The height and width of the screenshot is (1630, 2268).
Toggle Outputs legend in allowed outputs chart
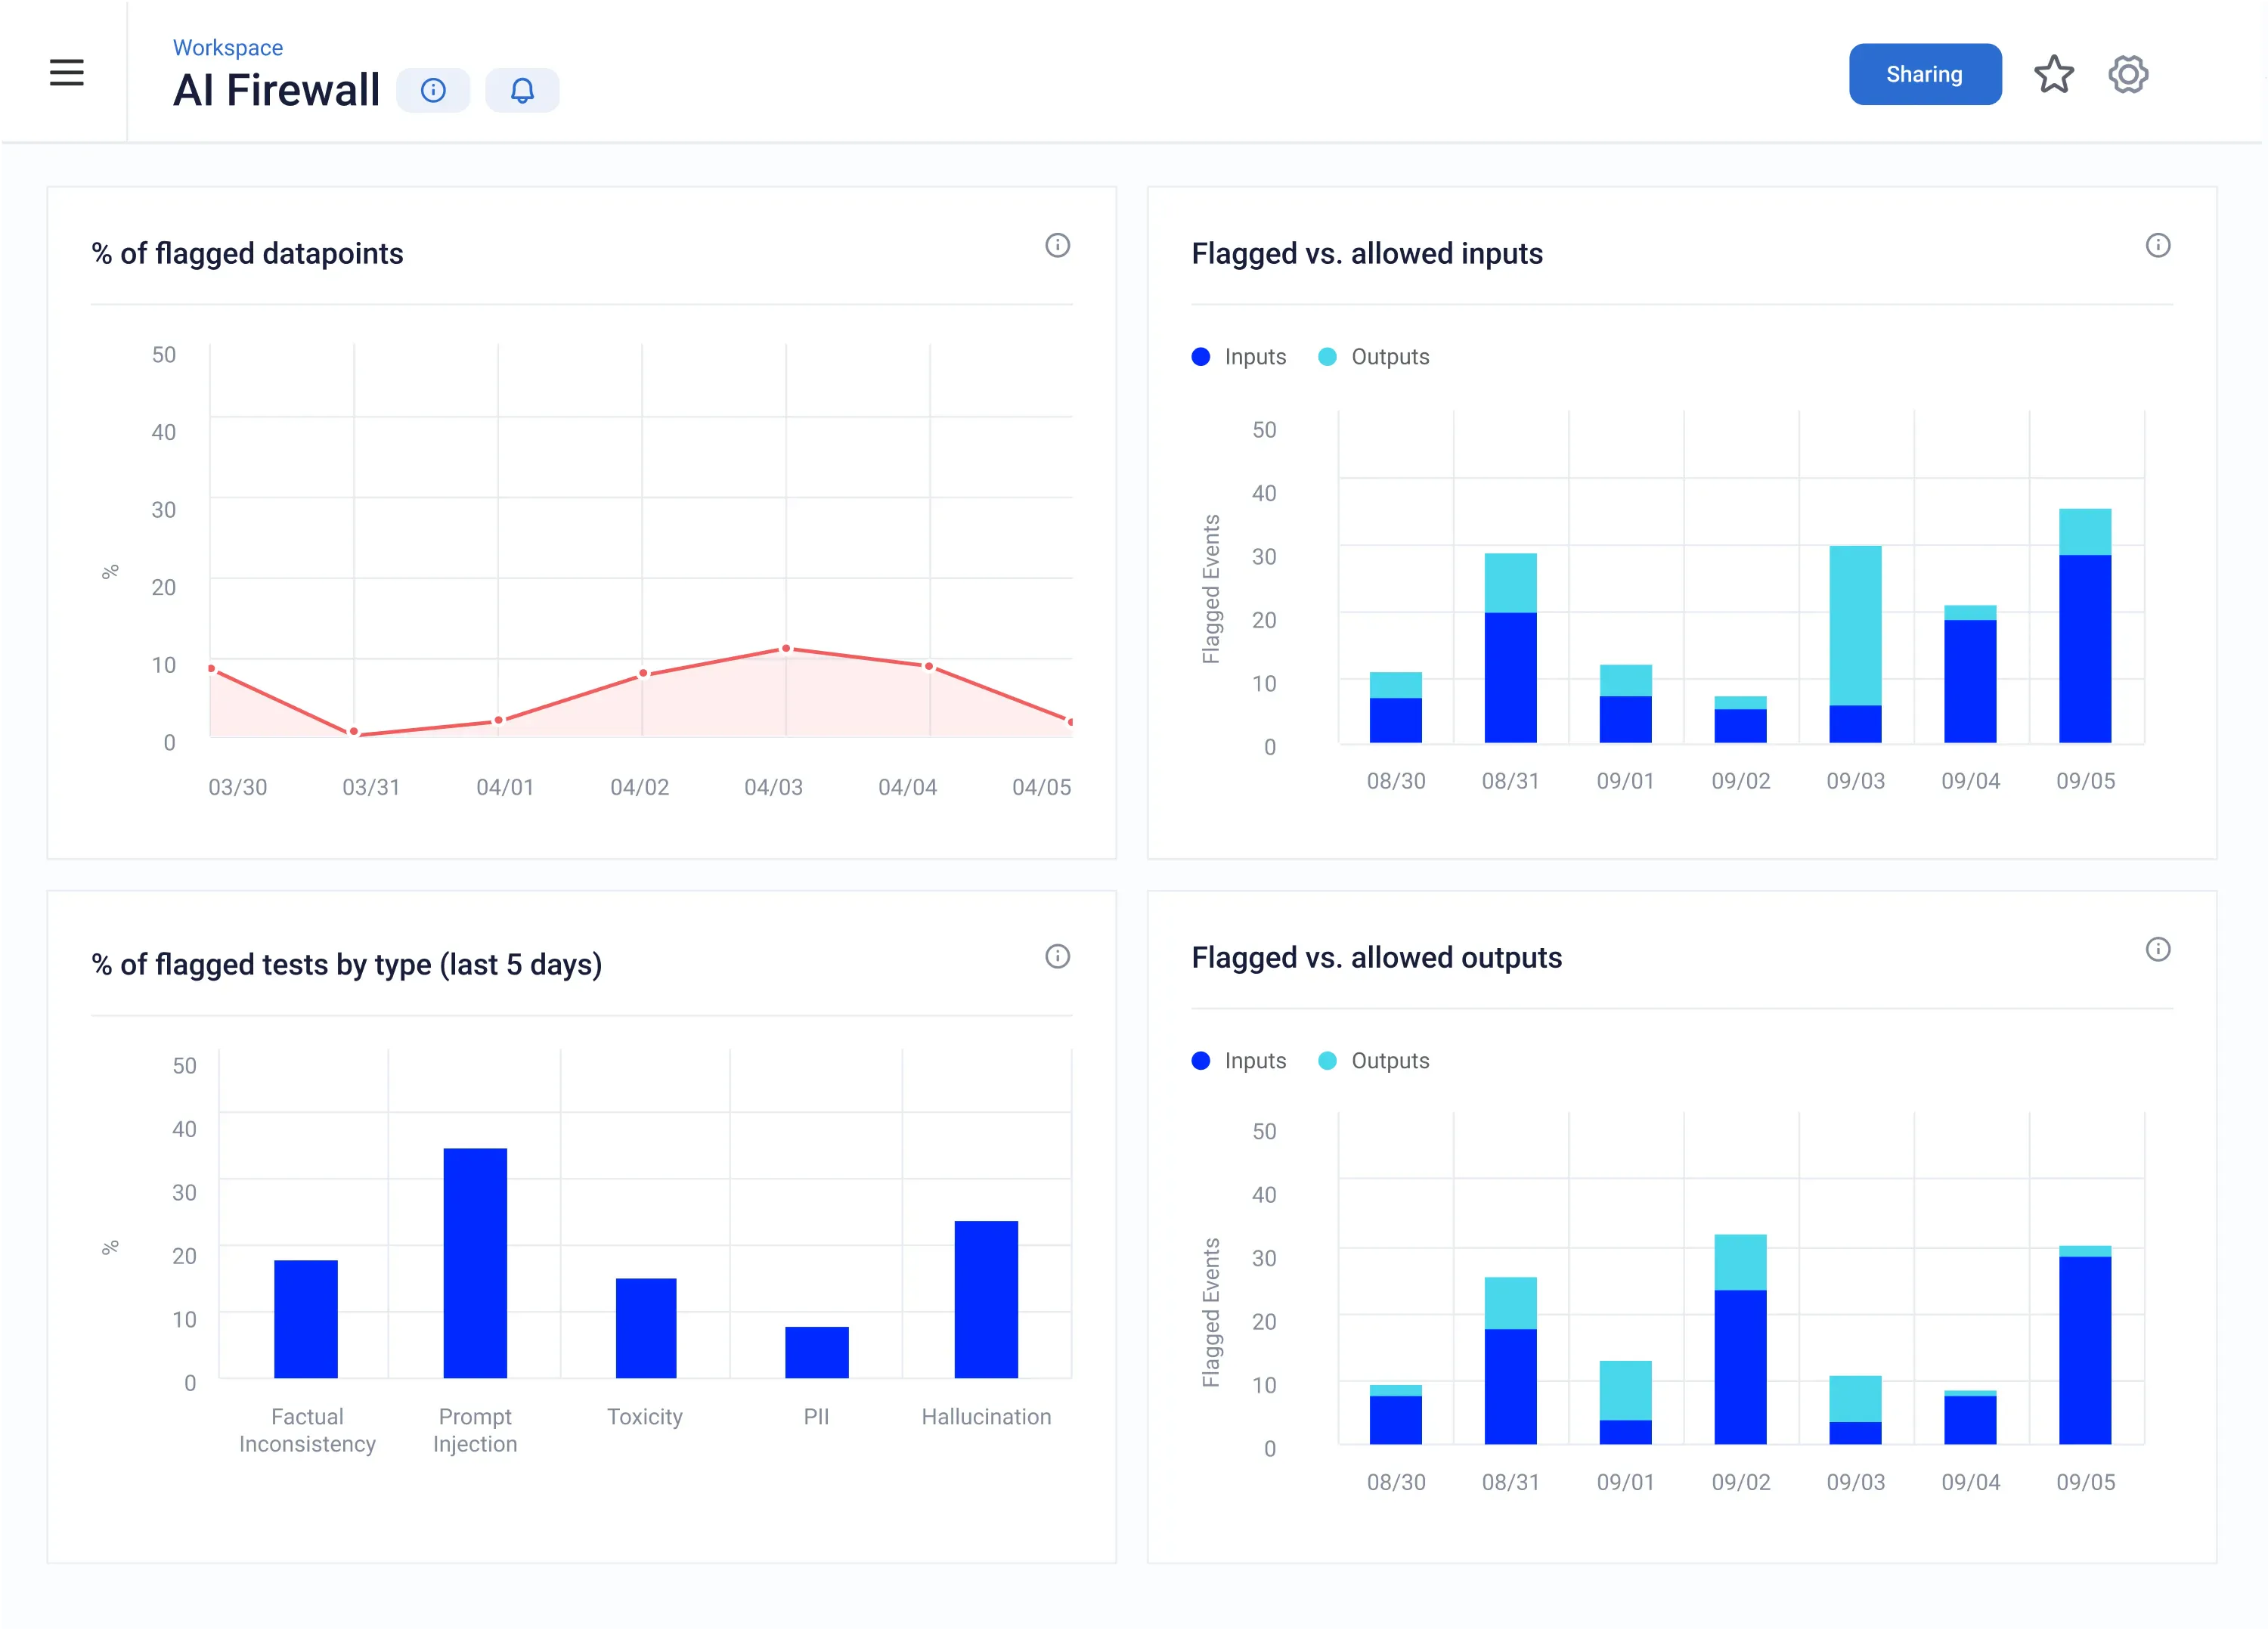point(1374,1061)
